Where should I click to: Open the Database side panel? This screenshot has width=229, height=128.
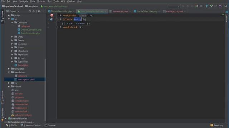226,17
